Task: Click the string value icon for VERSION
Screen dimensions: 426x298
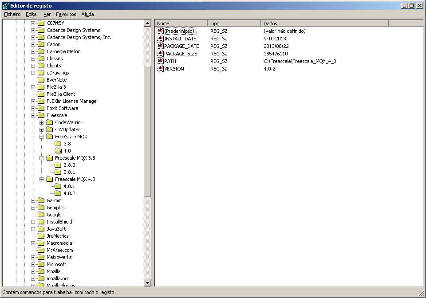Action: (160, 68)
